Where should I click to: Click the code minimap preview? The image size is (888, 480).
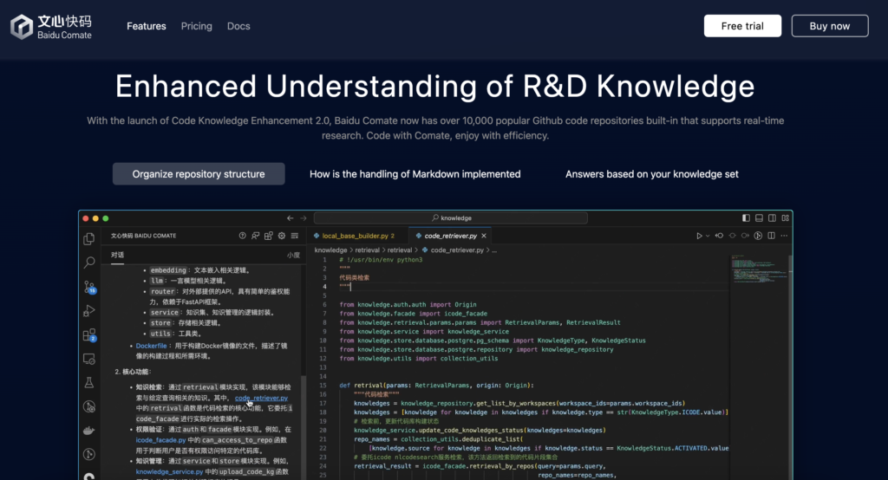(759, 269)
